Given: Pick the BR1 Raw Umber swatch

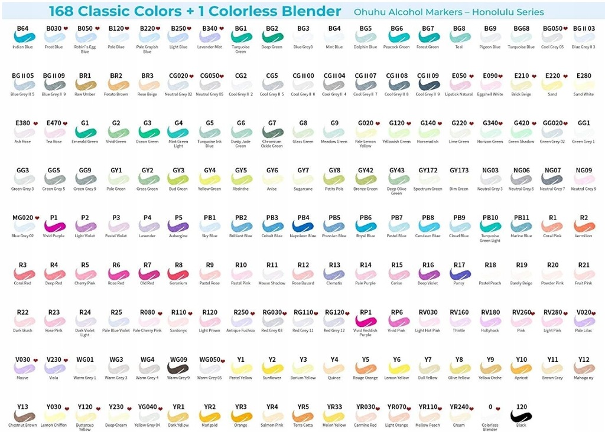Looking at the screenshot, I should 86,85.
